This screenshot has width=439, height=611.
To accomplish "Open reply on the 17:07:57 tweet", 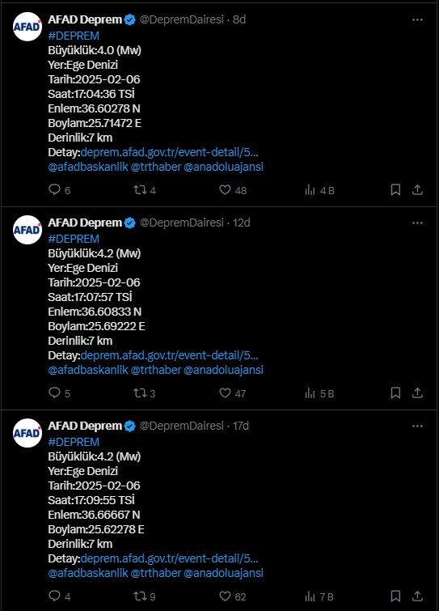I will click(x=54, y=392).
